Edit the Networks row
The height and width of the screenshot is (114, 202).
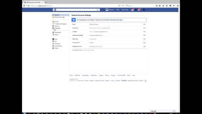145,39
